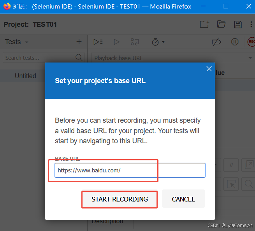The image size is (255, 231).
Task: Click the Start Recording button
Action: tap(120, 199)
